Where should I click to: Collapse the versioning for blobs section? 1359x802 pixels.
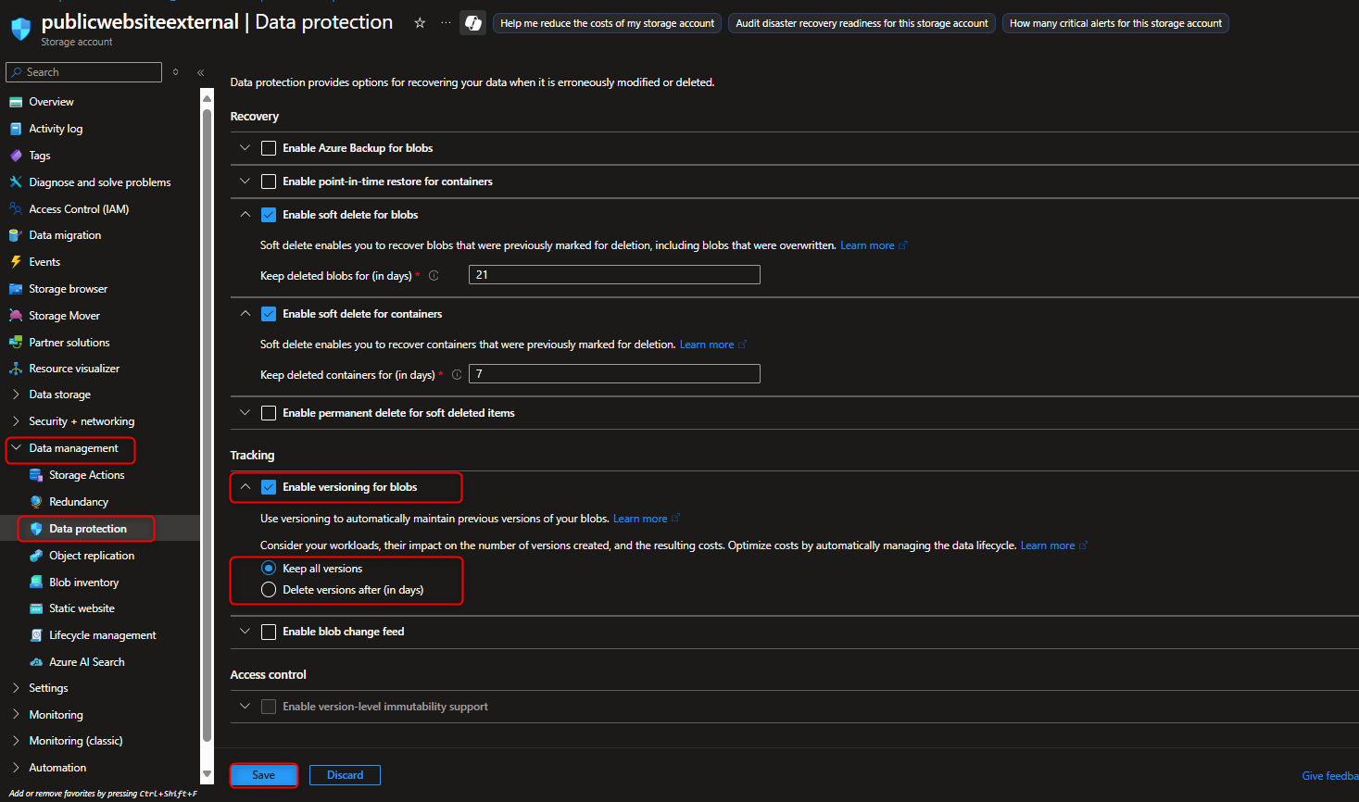point(245,487)
